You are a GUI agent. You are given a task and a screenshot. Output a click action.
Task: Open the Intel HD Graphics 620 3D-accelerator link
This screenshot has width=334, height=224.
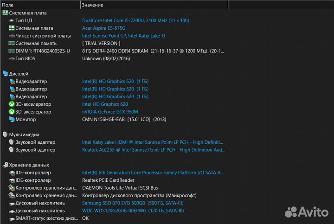tap(105, 104)
